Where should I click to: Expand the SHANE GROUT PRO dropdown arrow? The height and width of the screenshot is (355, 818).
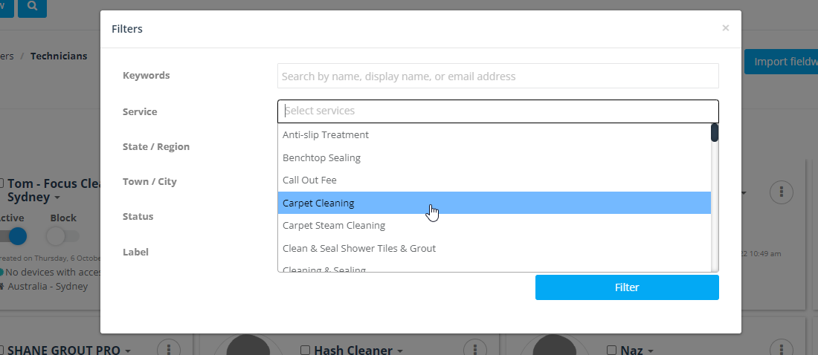[x=128, y=351]
